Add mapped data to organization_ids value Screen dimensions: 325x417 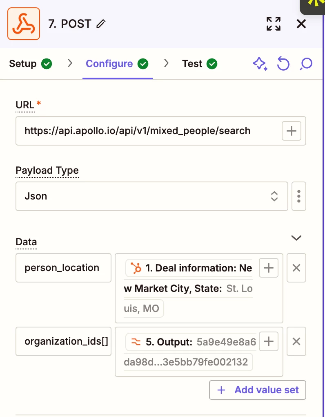(x=269, y=341)
